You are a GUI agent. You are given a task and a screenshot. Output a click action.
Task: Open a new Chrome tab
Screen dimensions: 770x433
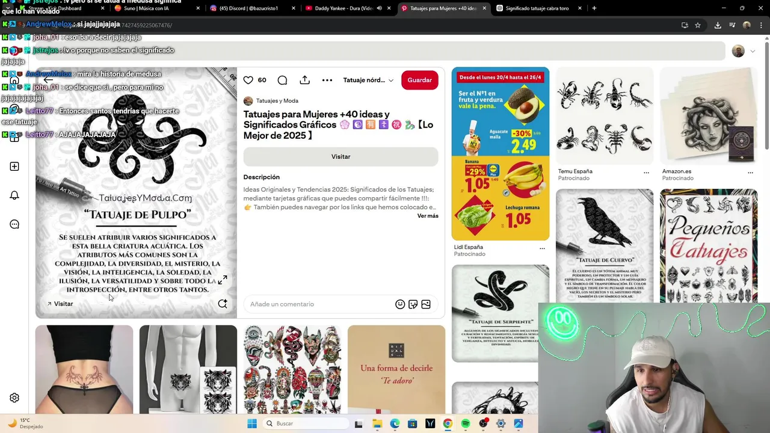click(x=594, y=8)
